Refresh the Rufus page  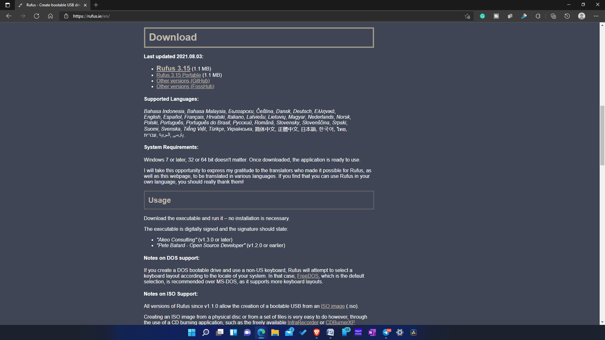[x=37, y=16]
